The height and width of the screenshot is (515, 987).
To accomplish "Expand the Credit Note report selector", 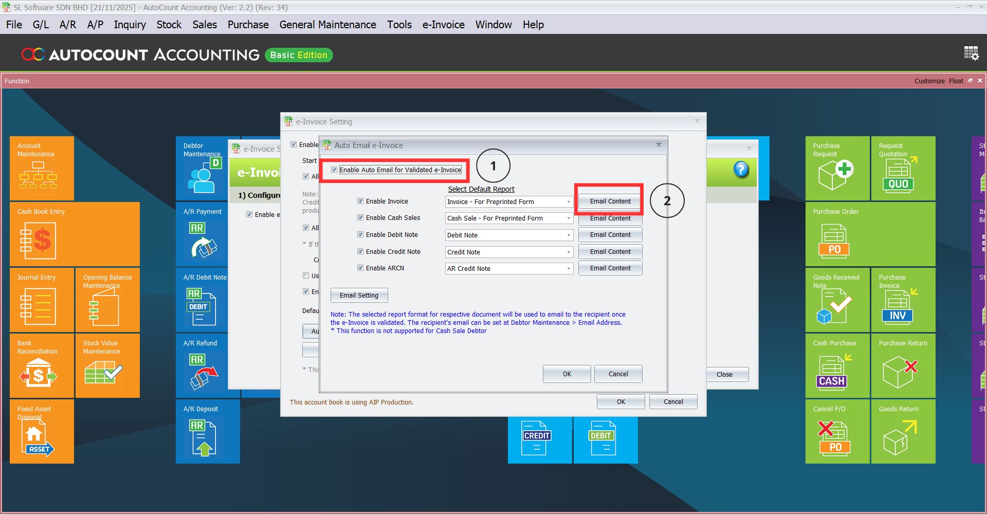I will [567, 252].
